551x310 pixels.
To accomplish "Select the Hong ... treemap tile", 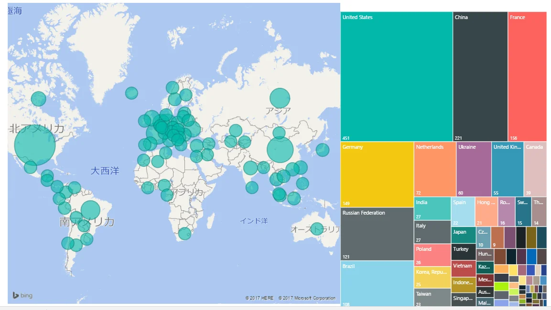I will (486, 211).
